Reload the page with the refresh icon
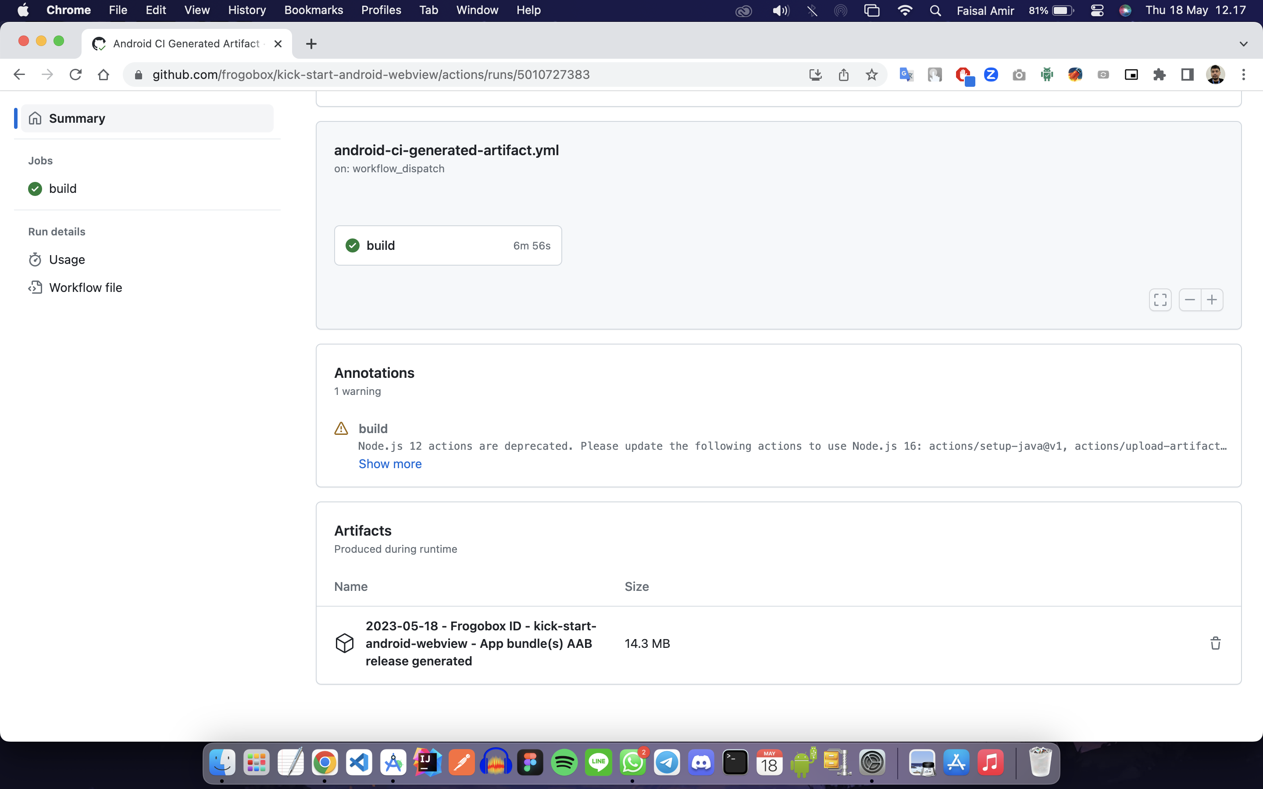 click(76, 75)
